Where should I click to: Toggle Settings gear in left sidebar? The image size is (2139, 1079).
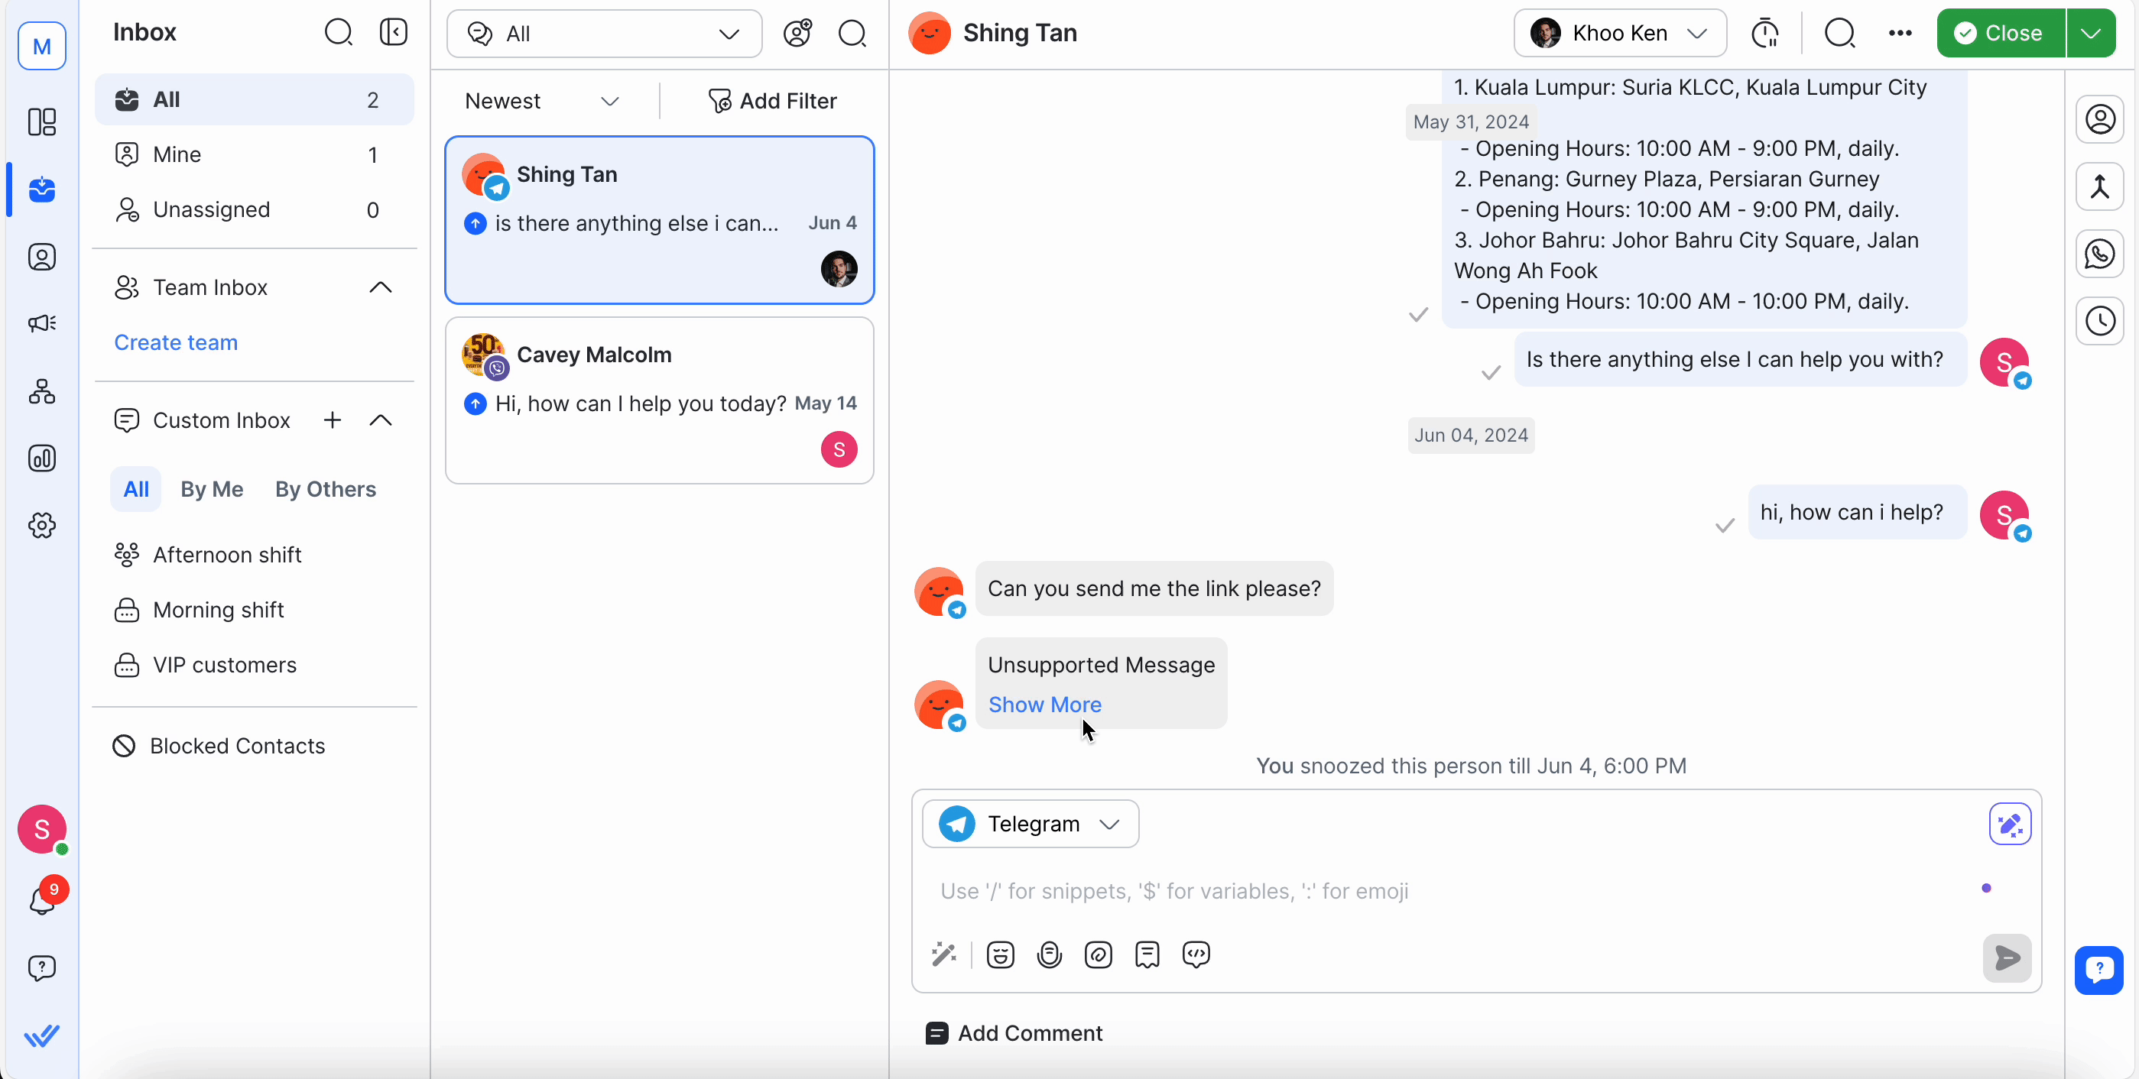point(42,526)
